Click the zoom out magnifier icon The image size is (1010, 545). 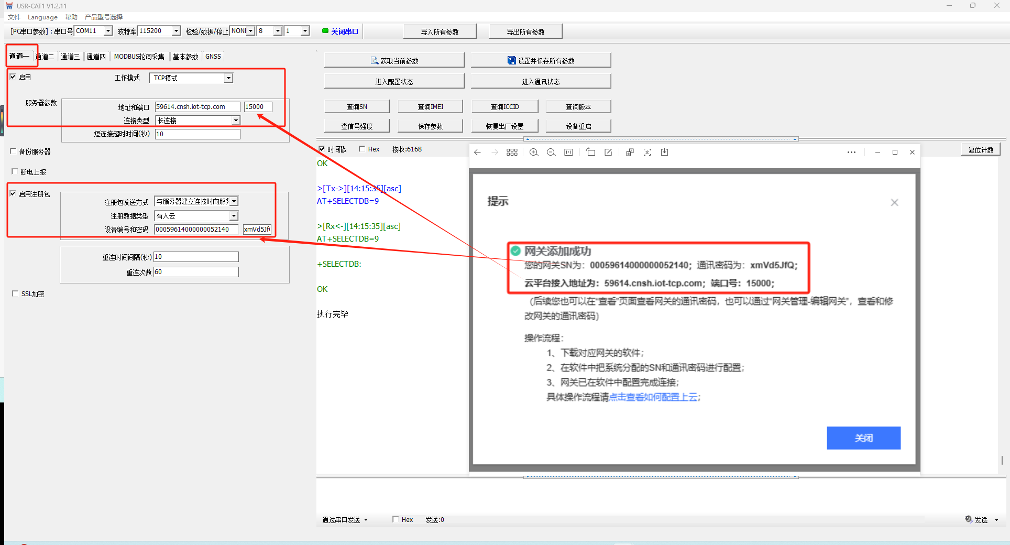[x=551, y=152]
